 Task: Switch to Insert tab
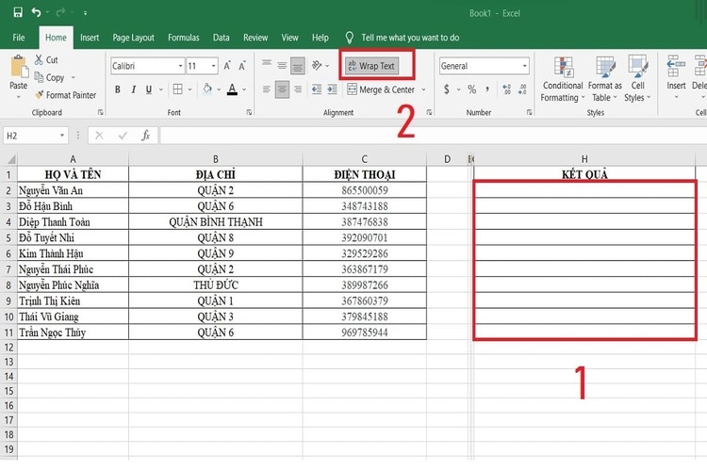pyautogui.click(x=90, y=38)
